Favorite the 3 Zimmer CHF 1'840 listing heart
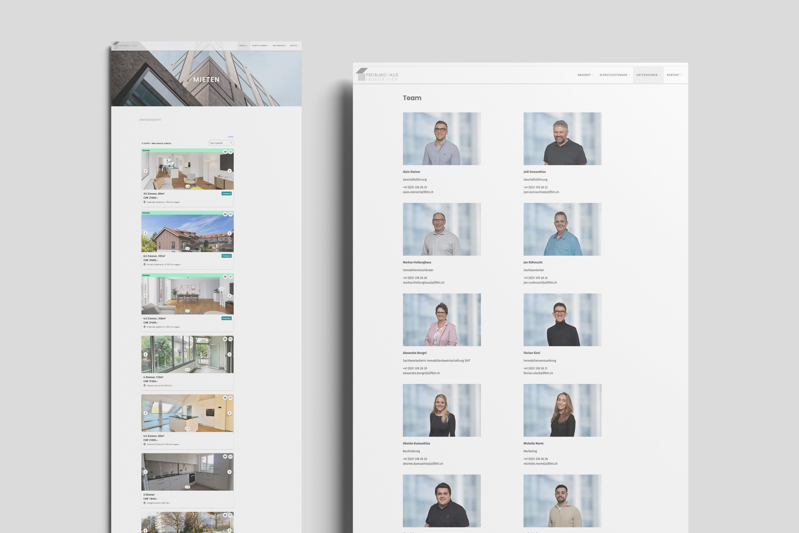Screen dimensions: 799x533 coord(230,457)
